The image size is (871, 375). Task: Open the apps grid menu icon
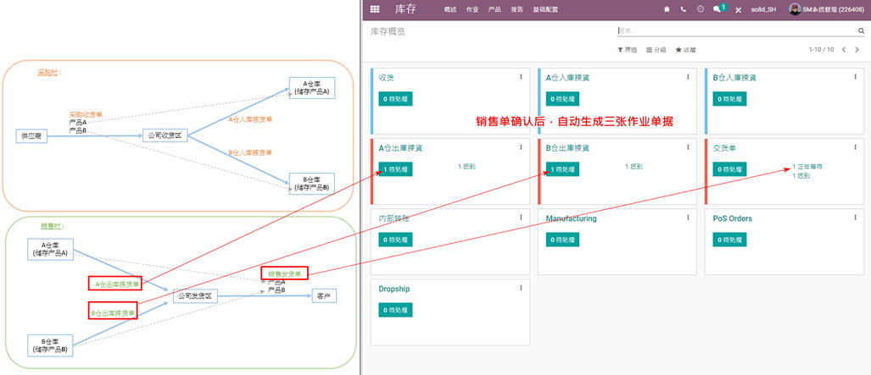(x=374, y=9)
